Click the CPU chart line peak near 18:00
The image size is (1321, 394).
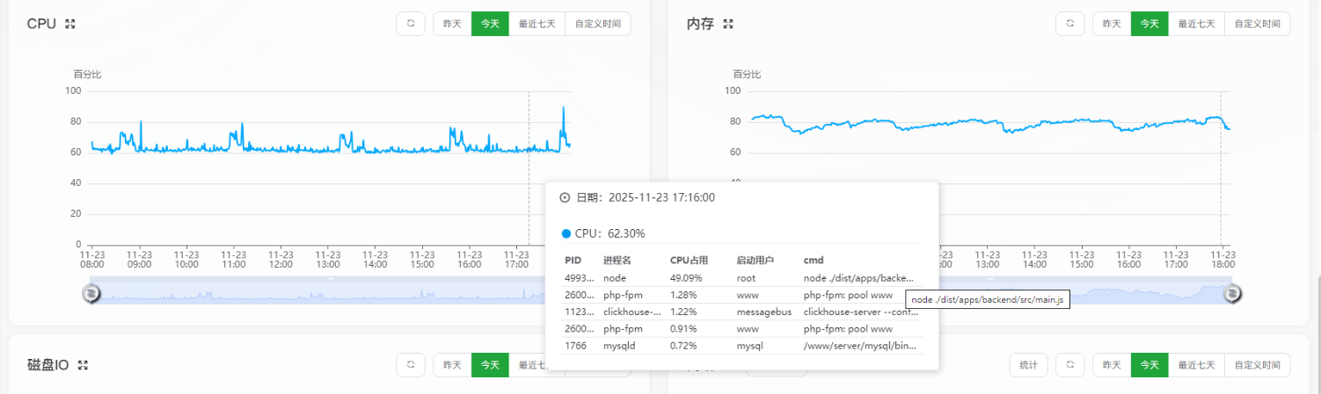point(563,108)
